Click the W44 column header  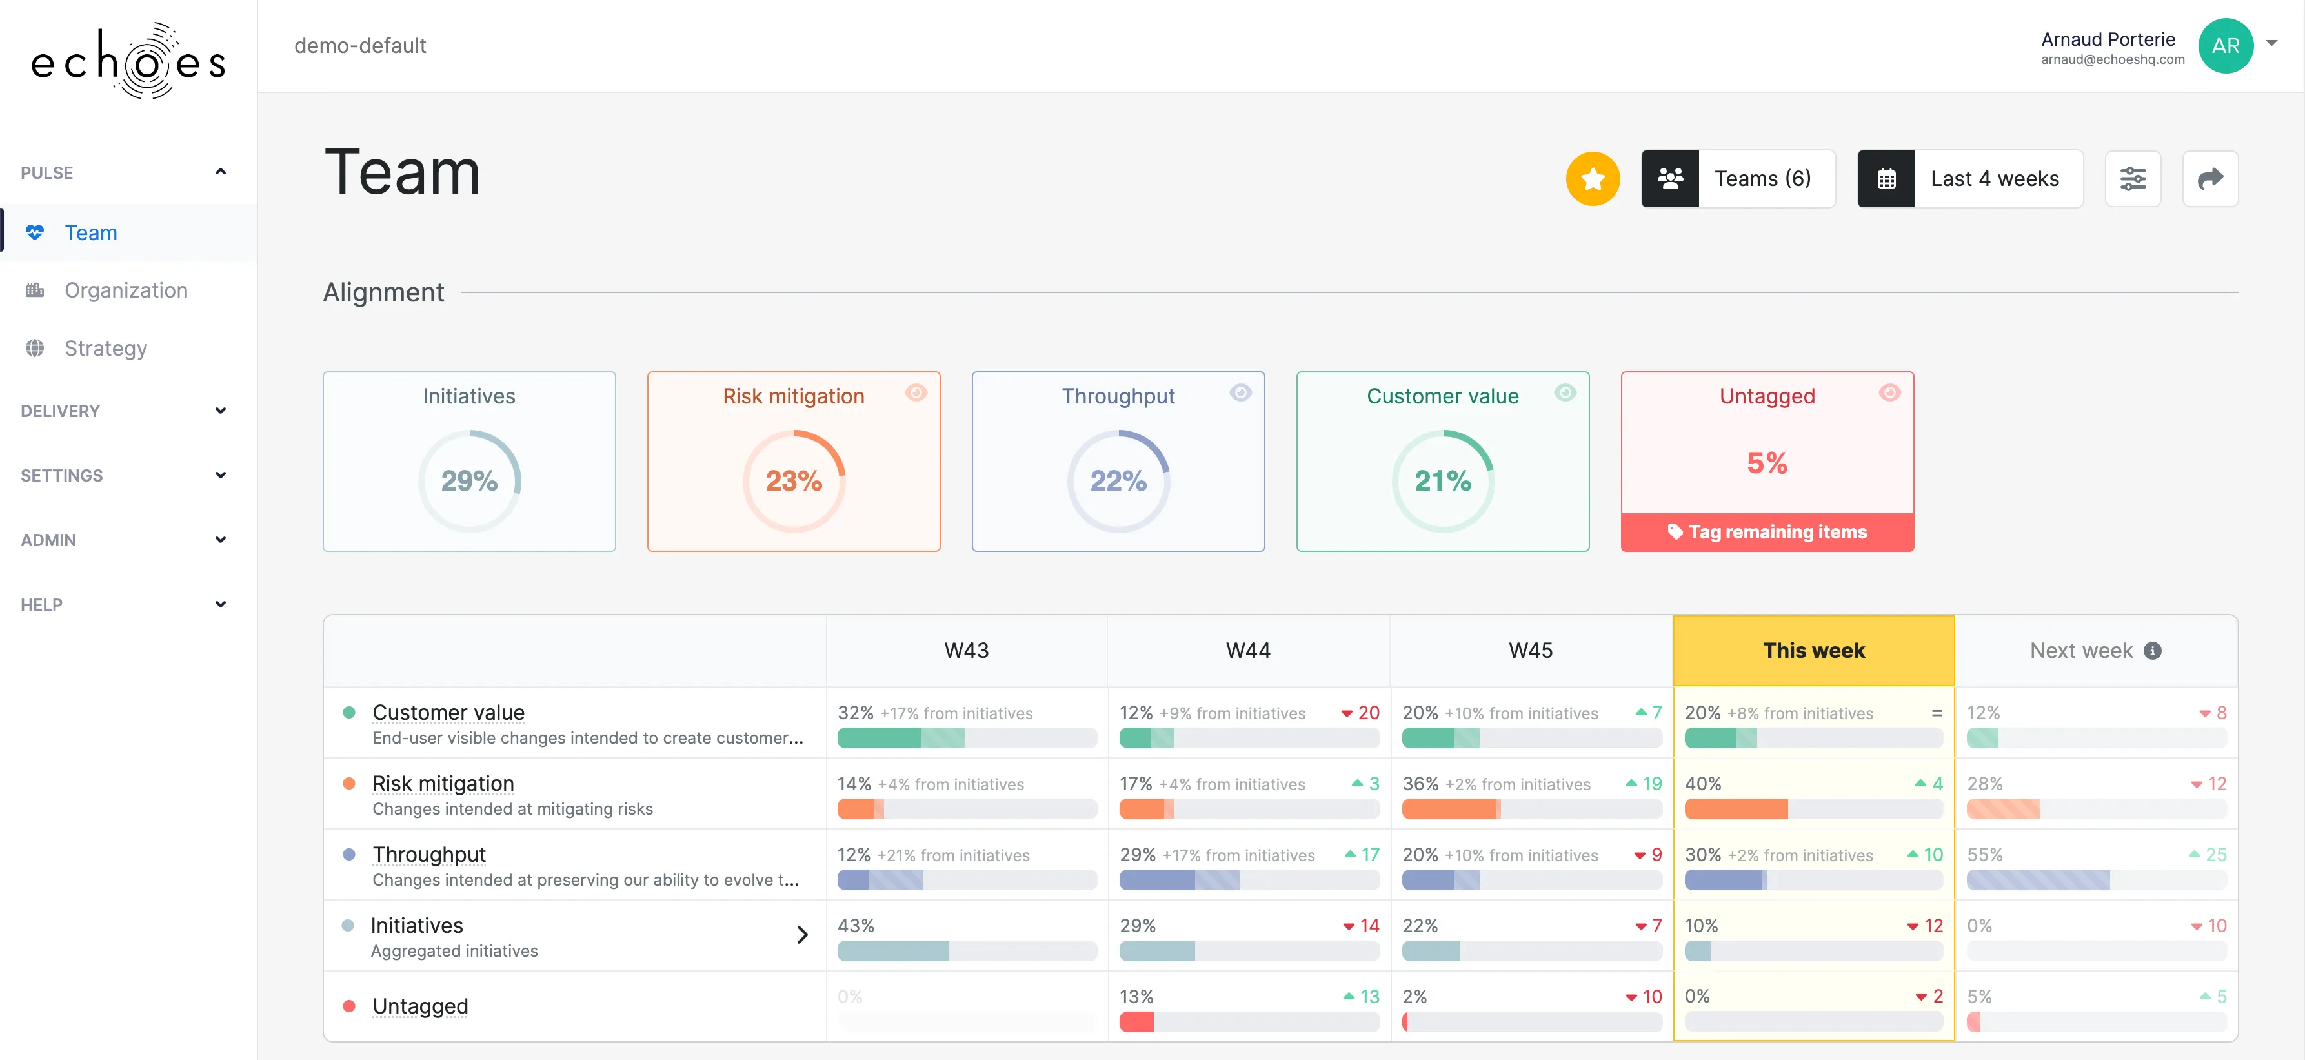[1248, 651]
